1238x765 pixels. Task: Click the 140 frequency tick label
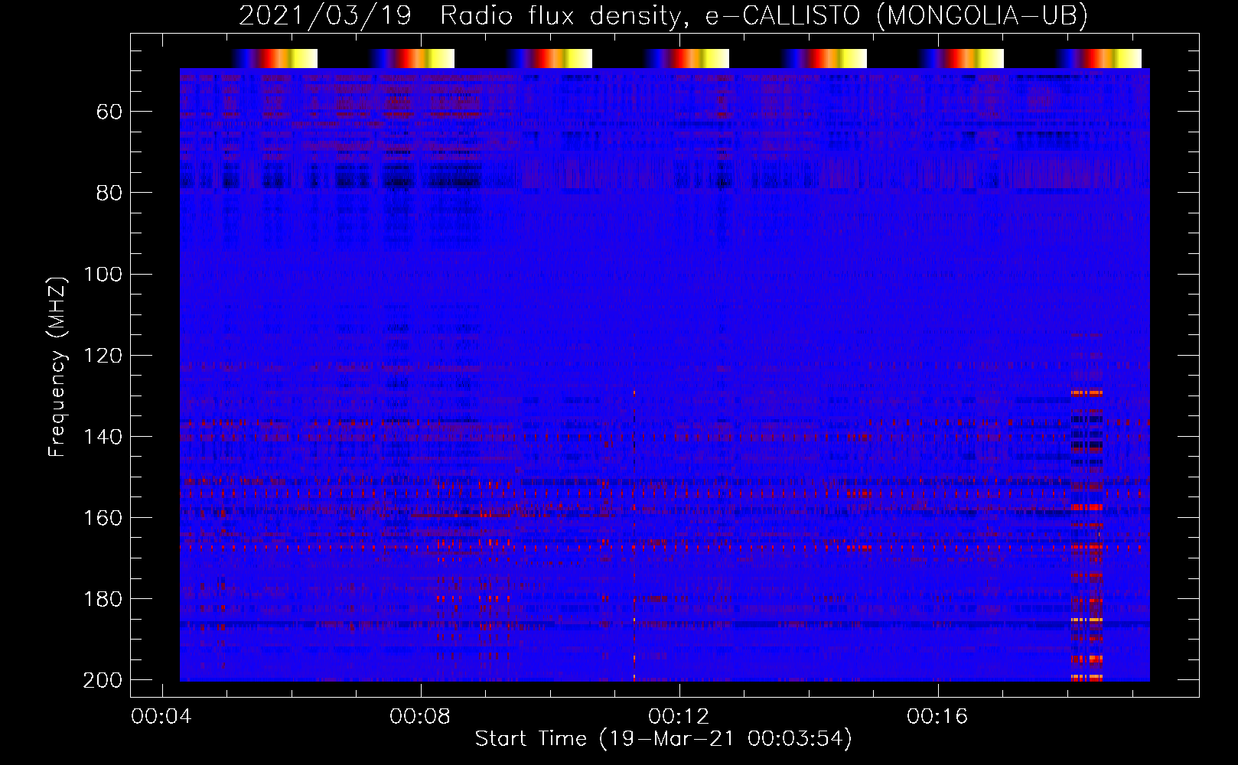click(103, 437)
